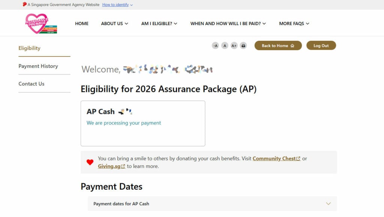
Task: Select Contact Us in the sidebar
Action: click(31, 84)
